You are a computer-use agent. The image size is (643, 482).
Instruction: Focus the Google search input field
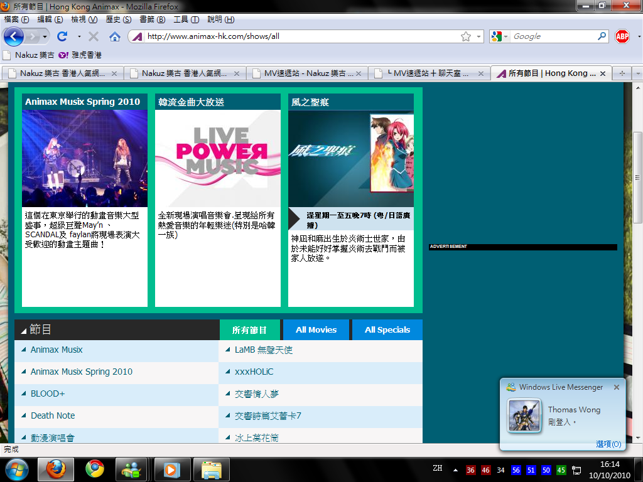click(554, 36)
